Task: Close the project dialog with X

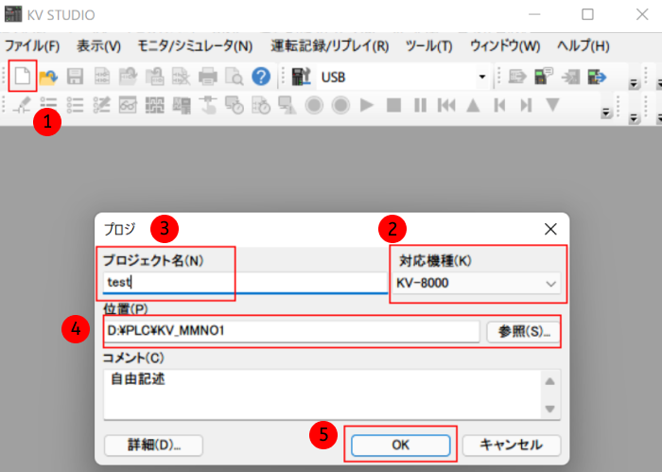Action: coord(550,229)
